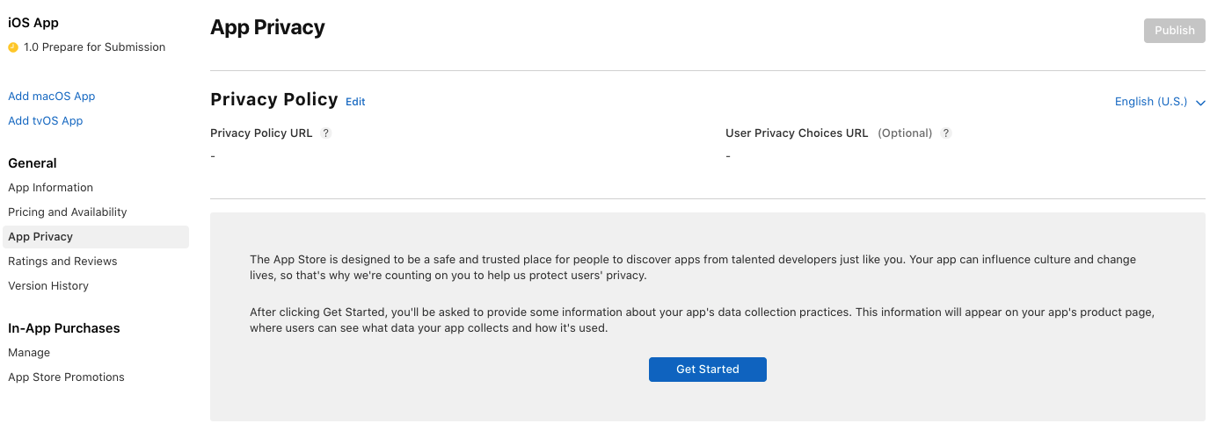Viewport: 1217px width, 438px height.
Task: Open Manage under In-App Purchases
Action: click(x=29, y=353)
